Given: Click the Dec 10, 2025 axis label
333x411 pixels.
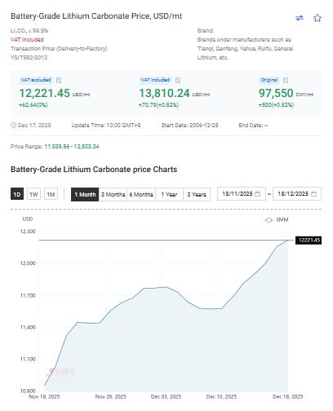Looking at the screenshot, I should 221,397.
